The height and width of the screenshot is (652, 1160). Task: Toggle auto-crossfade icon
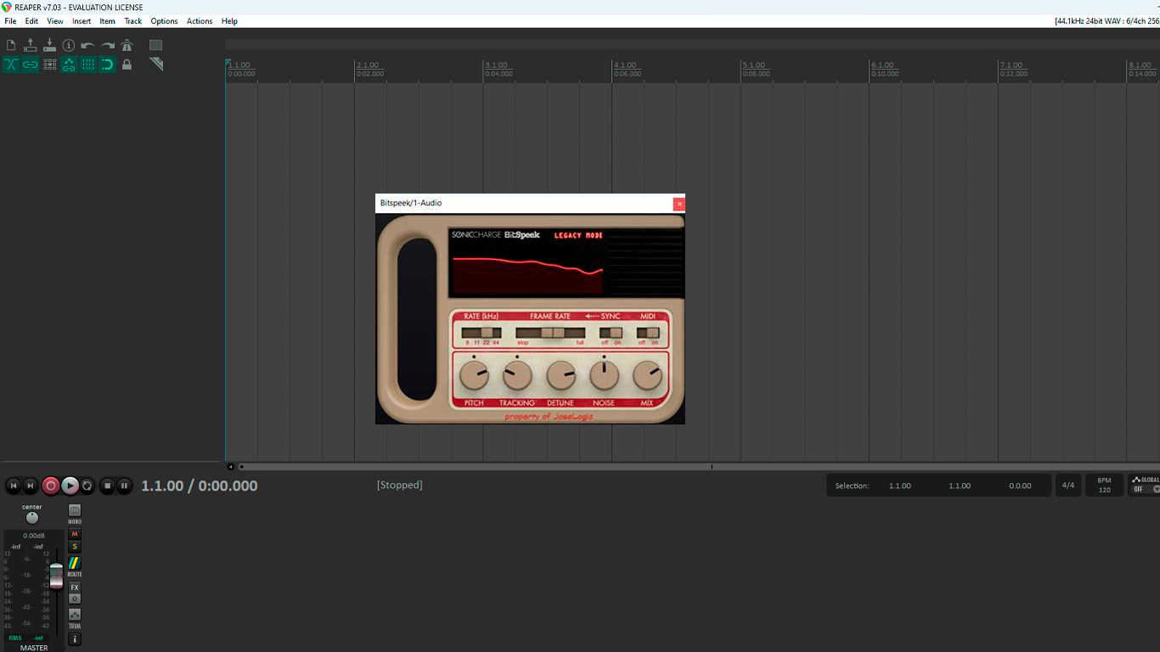click(11, 65)
